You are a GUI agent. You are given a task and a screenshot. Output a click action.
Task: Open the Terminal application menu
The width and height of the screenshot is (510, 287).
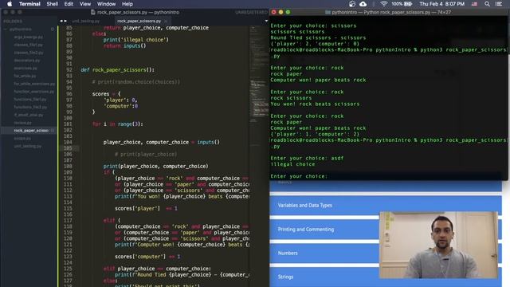coord(29,4)
